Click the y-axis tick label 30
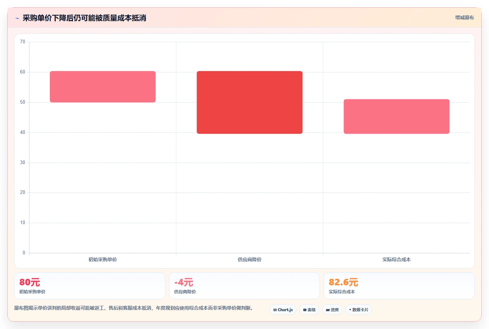The image size is (489, 329). click(23, 163)
